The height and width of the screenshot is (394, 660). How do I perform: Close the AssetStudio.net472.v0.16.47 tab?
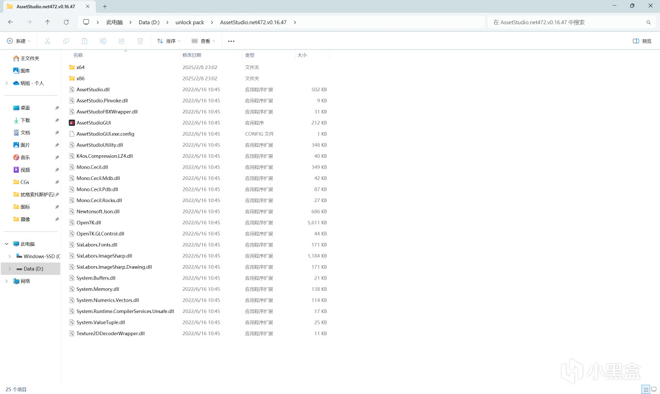[88, 7]
